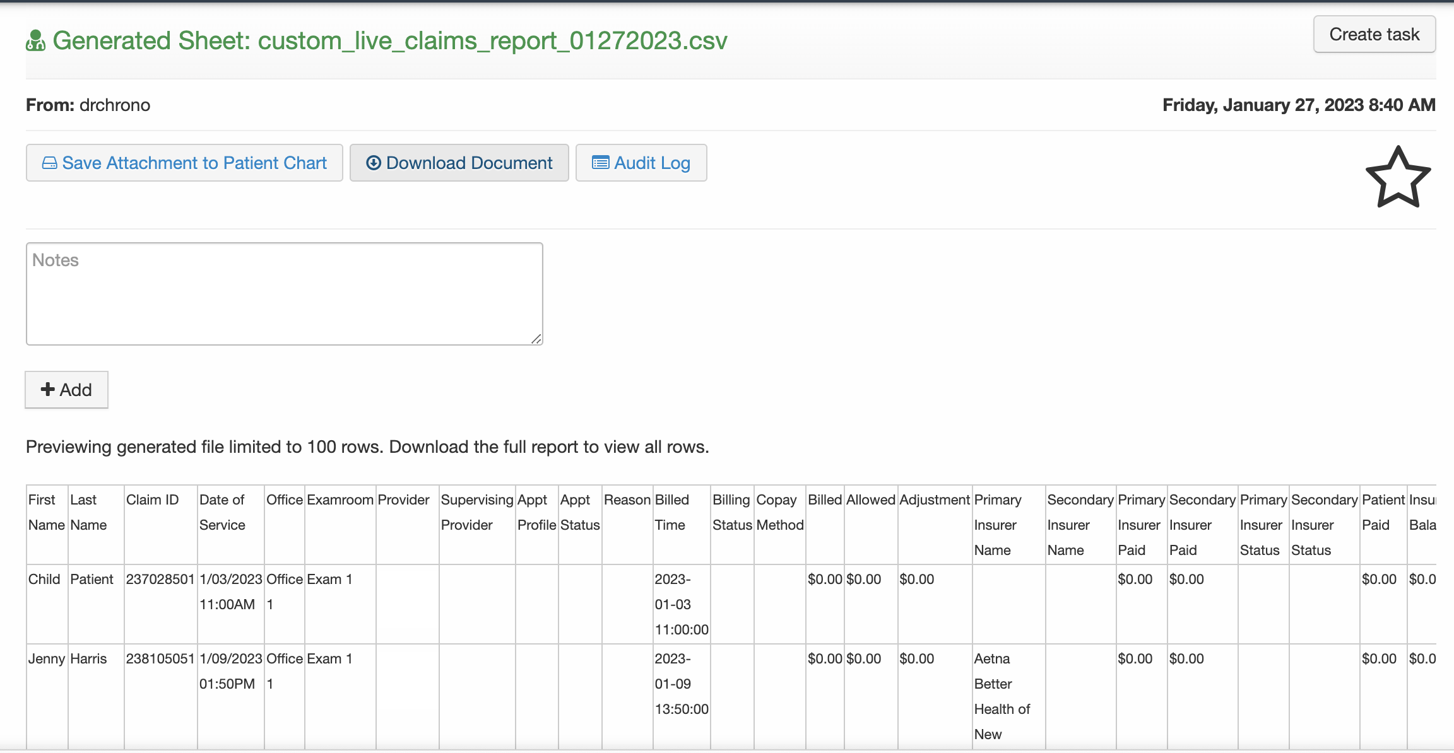Click the Claim ID column header
The height and width of the screenshot is (753, 1454).
(160, 524)
